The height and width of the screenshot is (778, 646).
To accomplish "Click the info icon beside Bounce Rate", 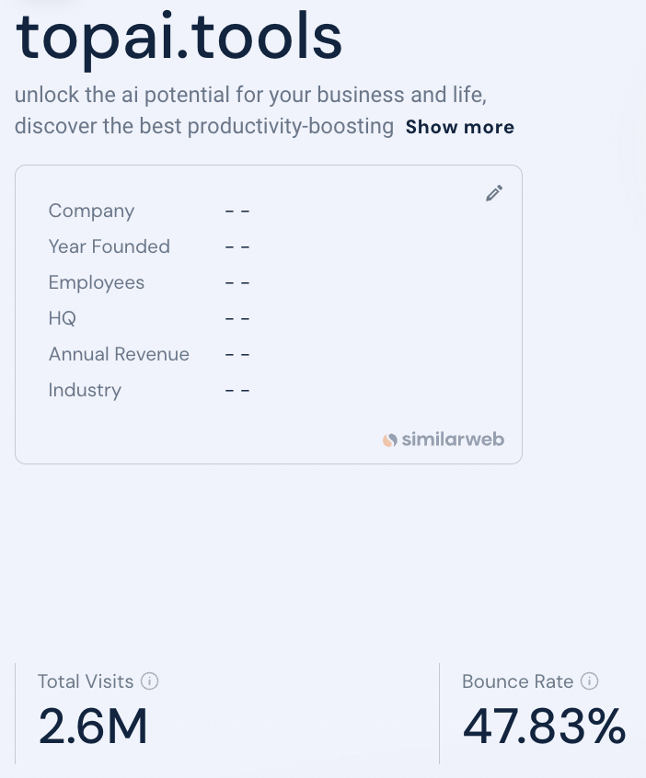I will [589, 681].
